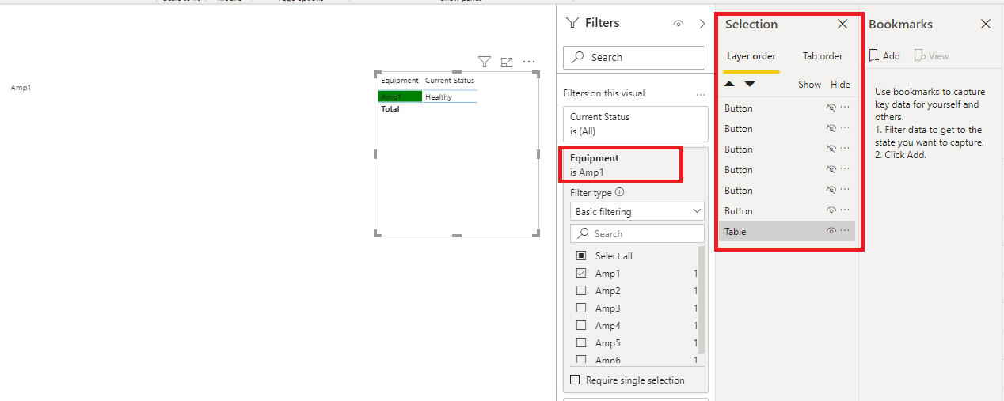Toggle the Select all checkbox

coord(581,256)
